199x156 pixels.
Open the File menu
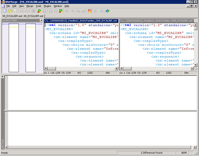pyautogui.click(x=8, y=6)
